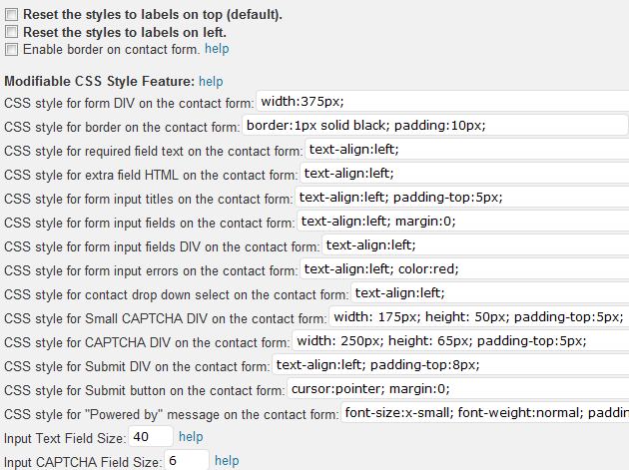Edit the contact drop down select CSS
The image size is (629, 470).
point(490,293)
